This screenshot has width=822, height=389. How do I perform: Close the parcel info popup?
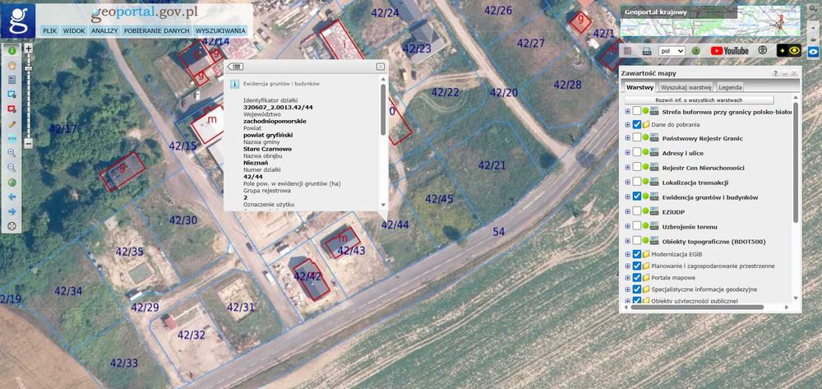click(x=381, y=67)
